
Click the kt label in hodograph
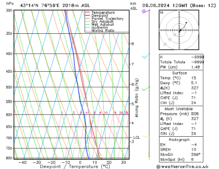click(162, 13)
